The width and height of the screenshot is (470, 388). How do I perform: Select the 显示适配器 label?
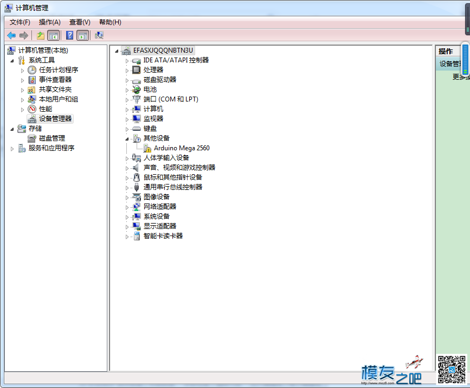[x=160, y=226]
